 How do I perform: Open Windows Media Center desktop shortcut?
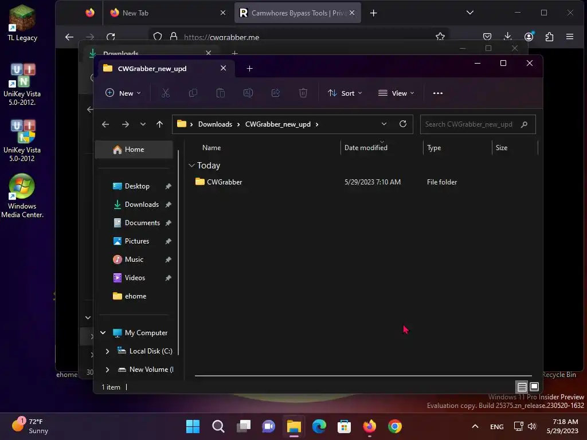pyautogui.click(x=22, y=196)
